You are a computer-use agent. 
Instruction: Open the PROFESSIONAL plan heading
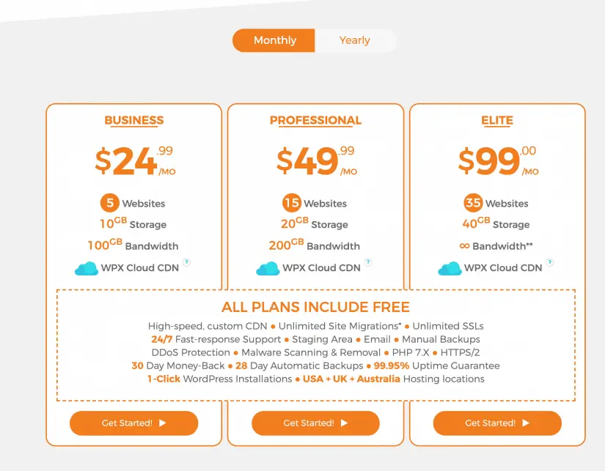(x=315, y=120)
